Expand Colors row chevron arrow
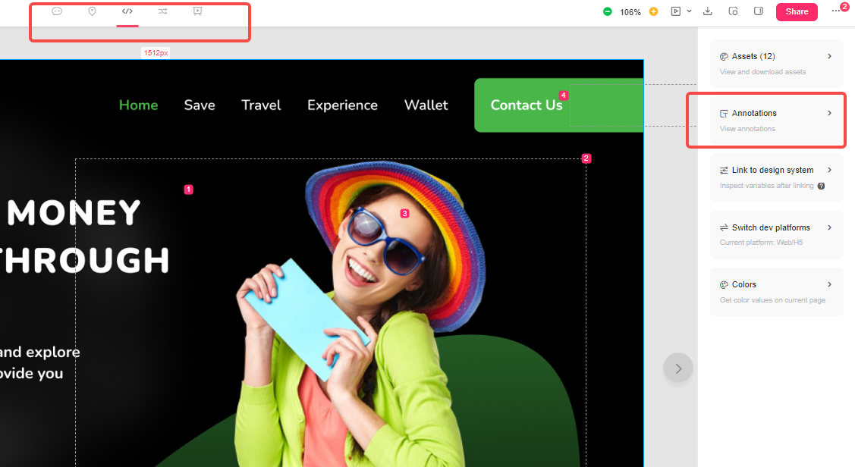The image size is (855, 467). [x=829, y=284]
